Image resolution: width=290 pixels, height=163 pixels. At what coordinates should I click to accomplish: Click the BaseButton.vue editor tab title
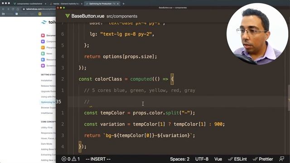click(x=88, y=16)
